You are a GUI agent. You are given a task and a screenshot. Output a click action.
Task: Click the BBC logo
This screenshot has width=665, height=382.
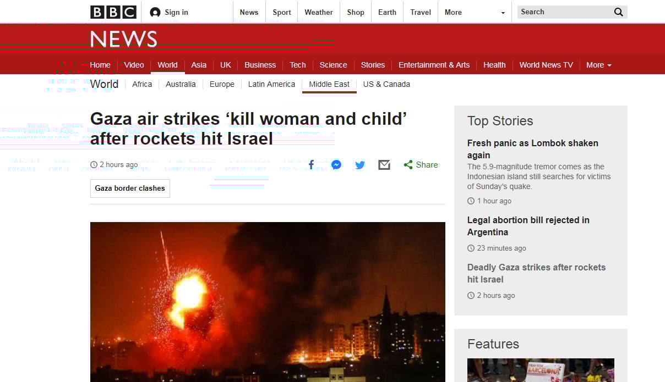point(113,12)
